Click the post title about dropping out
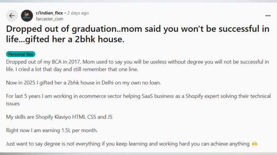Viewport: 277px width, 155px height. coord(138,34)
